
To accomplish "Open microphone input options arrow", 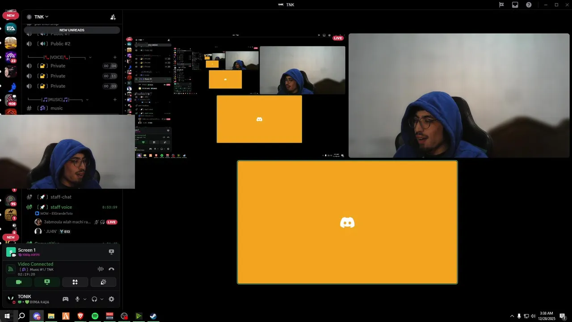I will click(x=85, y=299).
